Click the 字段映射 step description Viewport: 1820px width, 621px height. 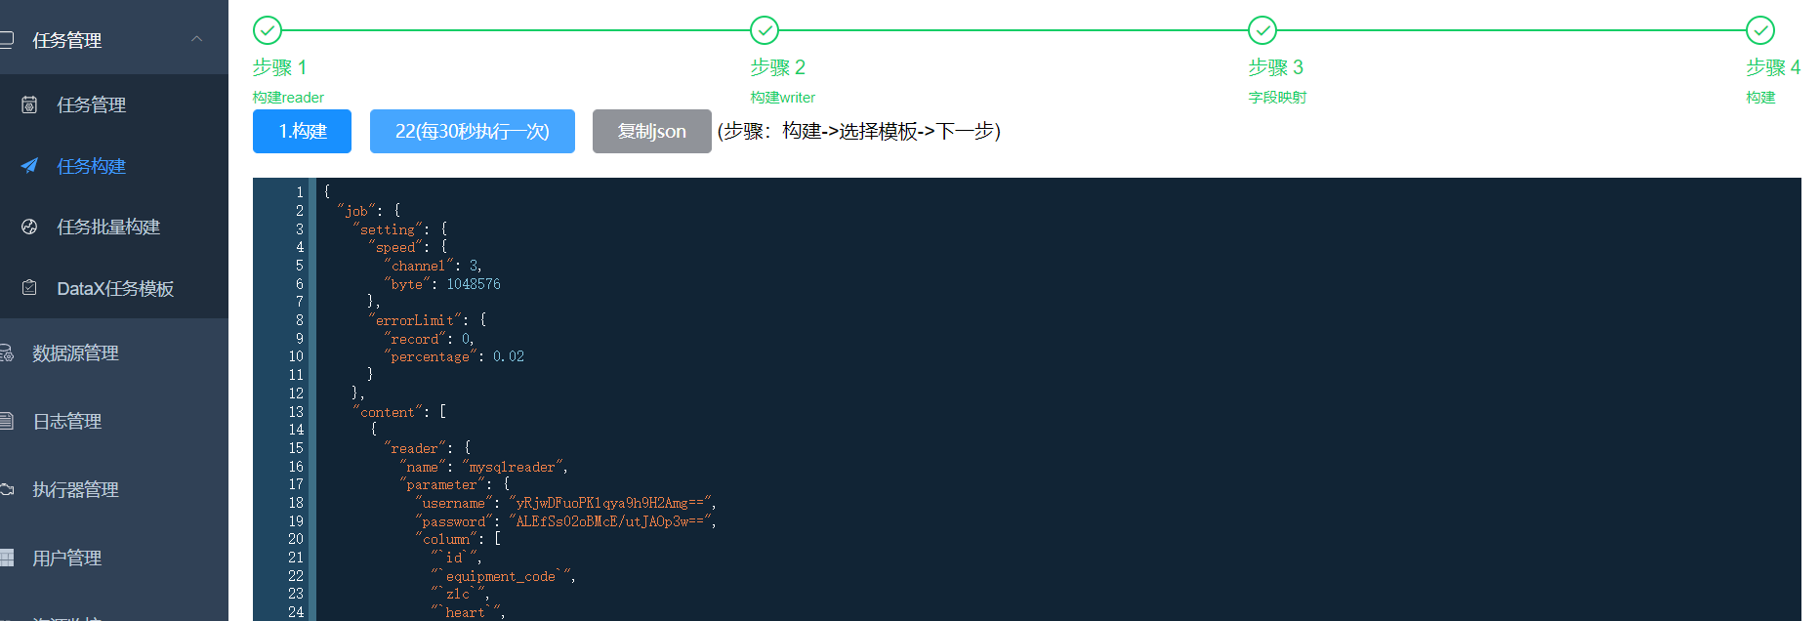1277,98
